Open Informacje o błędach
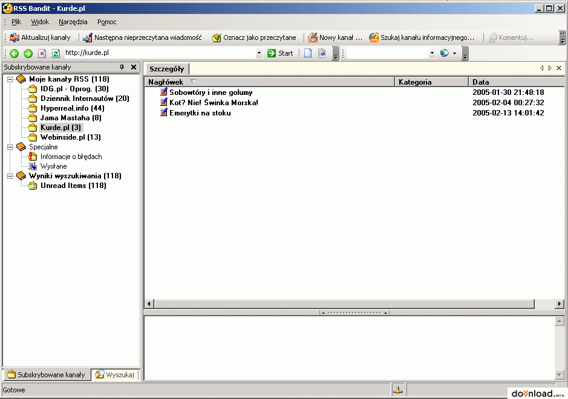Viewport: 568px width, 399px height. (71, 157)
